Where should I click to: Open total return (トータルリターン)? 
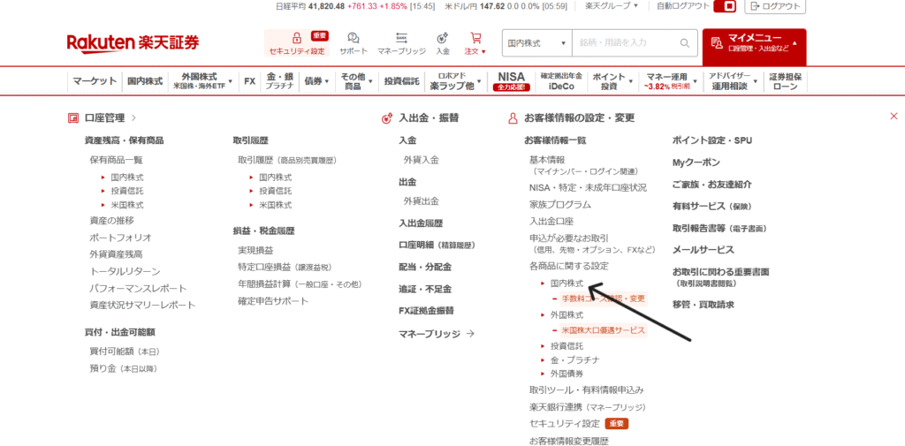125,271
